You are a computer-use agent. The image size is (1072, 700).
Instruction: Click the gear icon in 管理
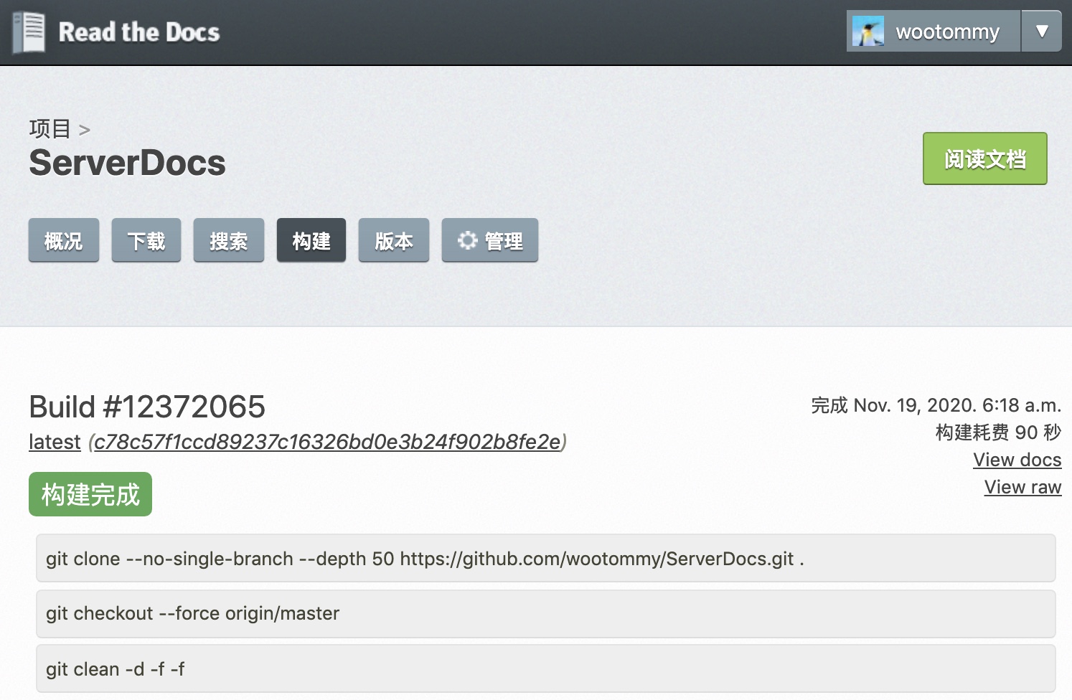pyautogui.click(x=468, y=240)
